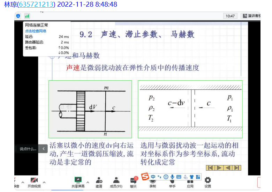Click the green network signal icon
Screen dimensions: 272x192
pyautogui.click(x=27, y=16)
